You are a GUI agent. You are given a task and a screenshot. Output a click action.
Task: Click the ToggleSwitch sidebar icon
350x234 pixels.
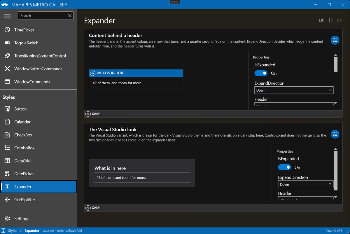tap(7, 43)
